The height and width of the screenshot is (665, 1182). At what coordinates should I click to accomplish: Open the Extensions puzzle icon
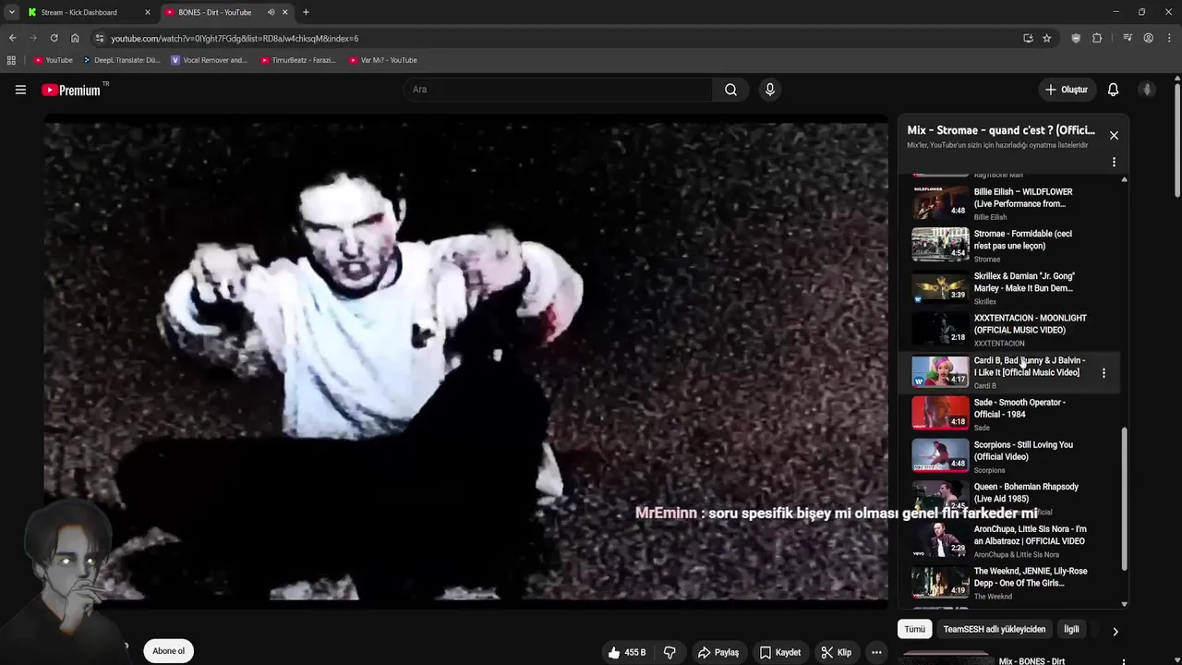click(x=1097, y=38)
